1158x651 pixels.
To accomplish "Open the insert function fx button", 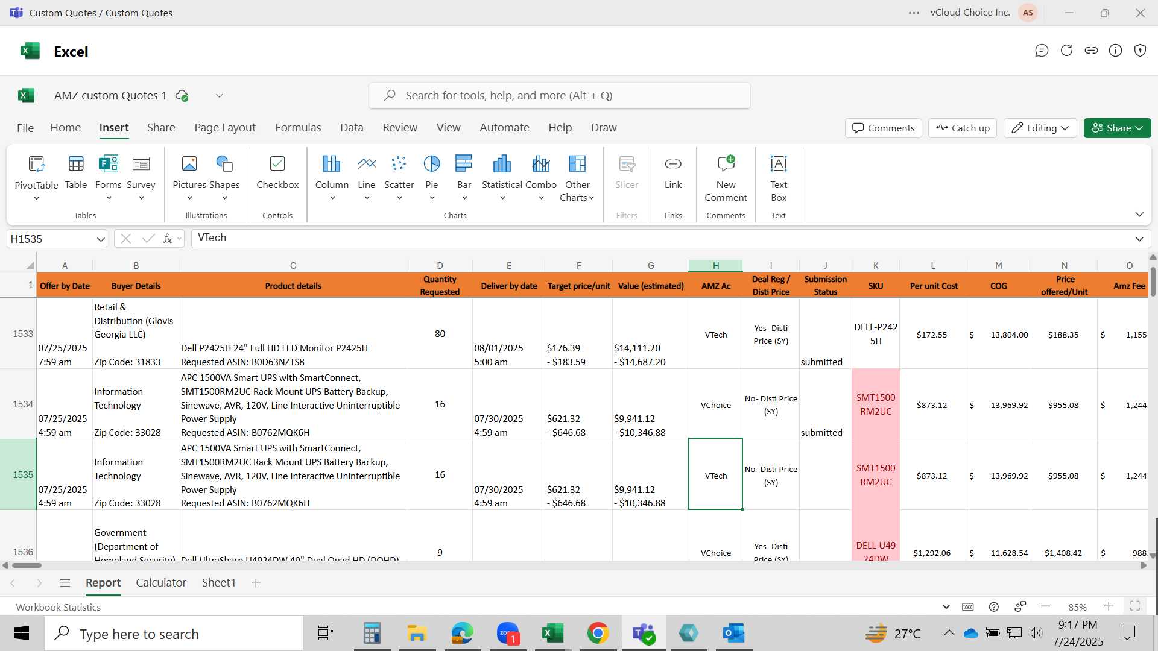I will click(168, 239).
